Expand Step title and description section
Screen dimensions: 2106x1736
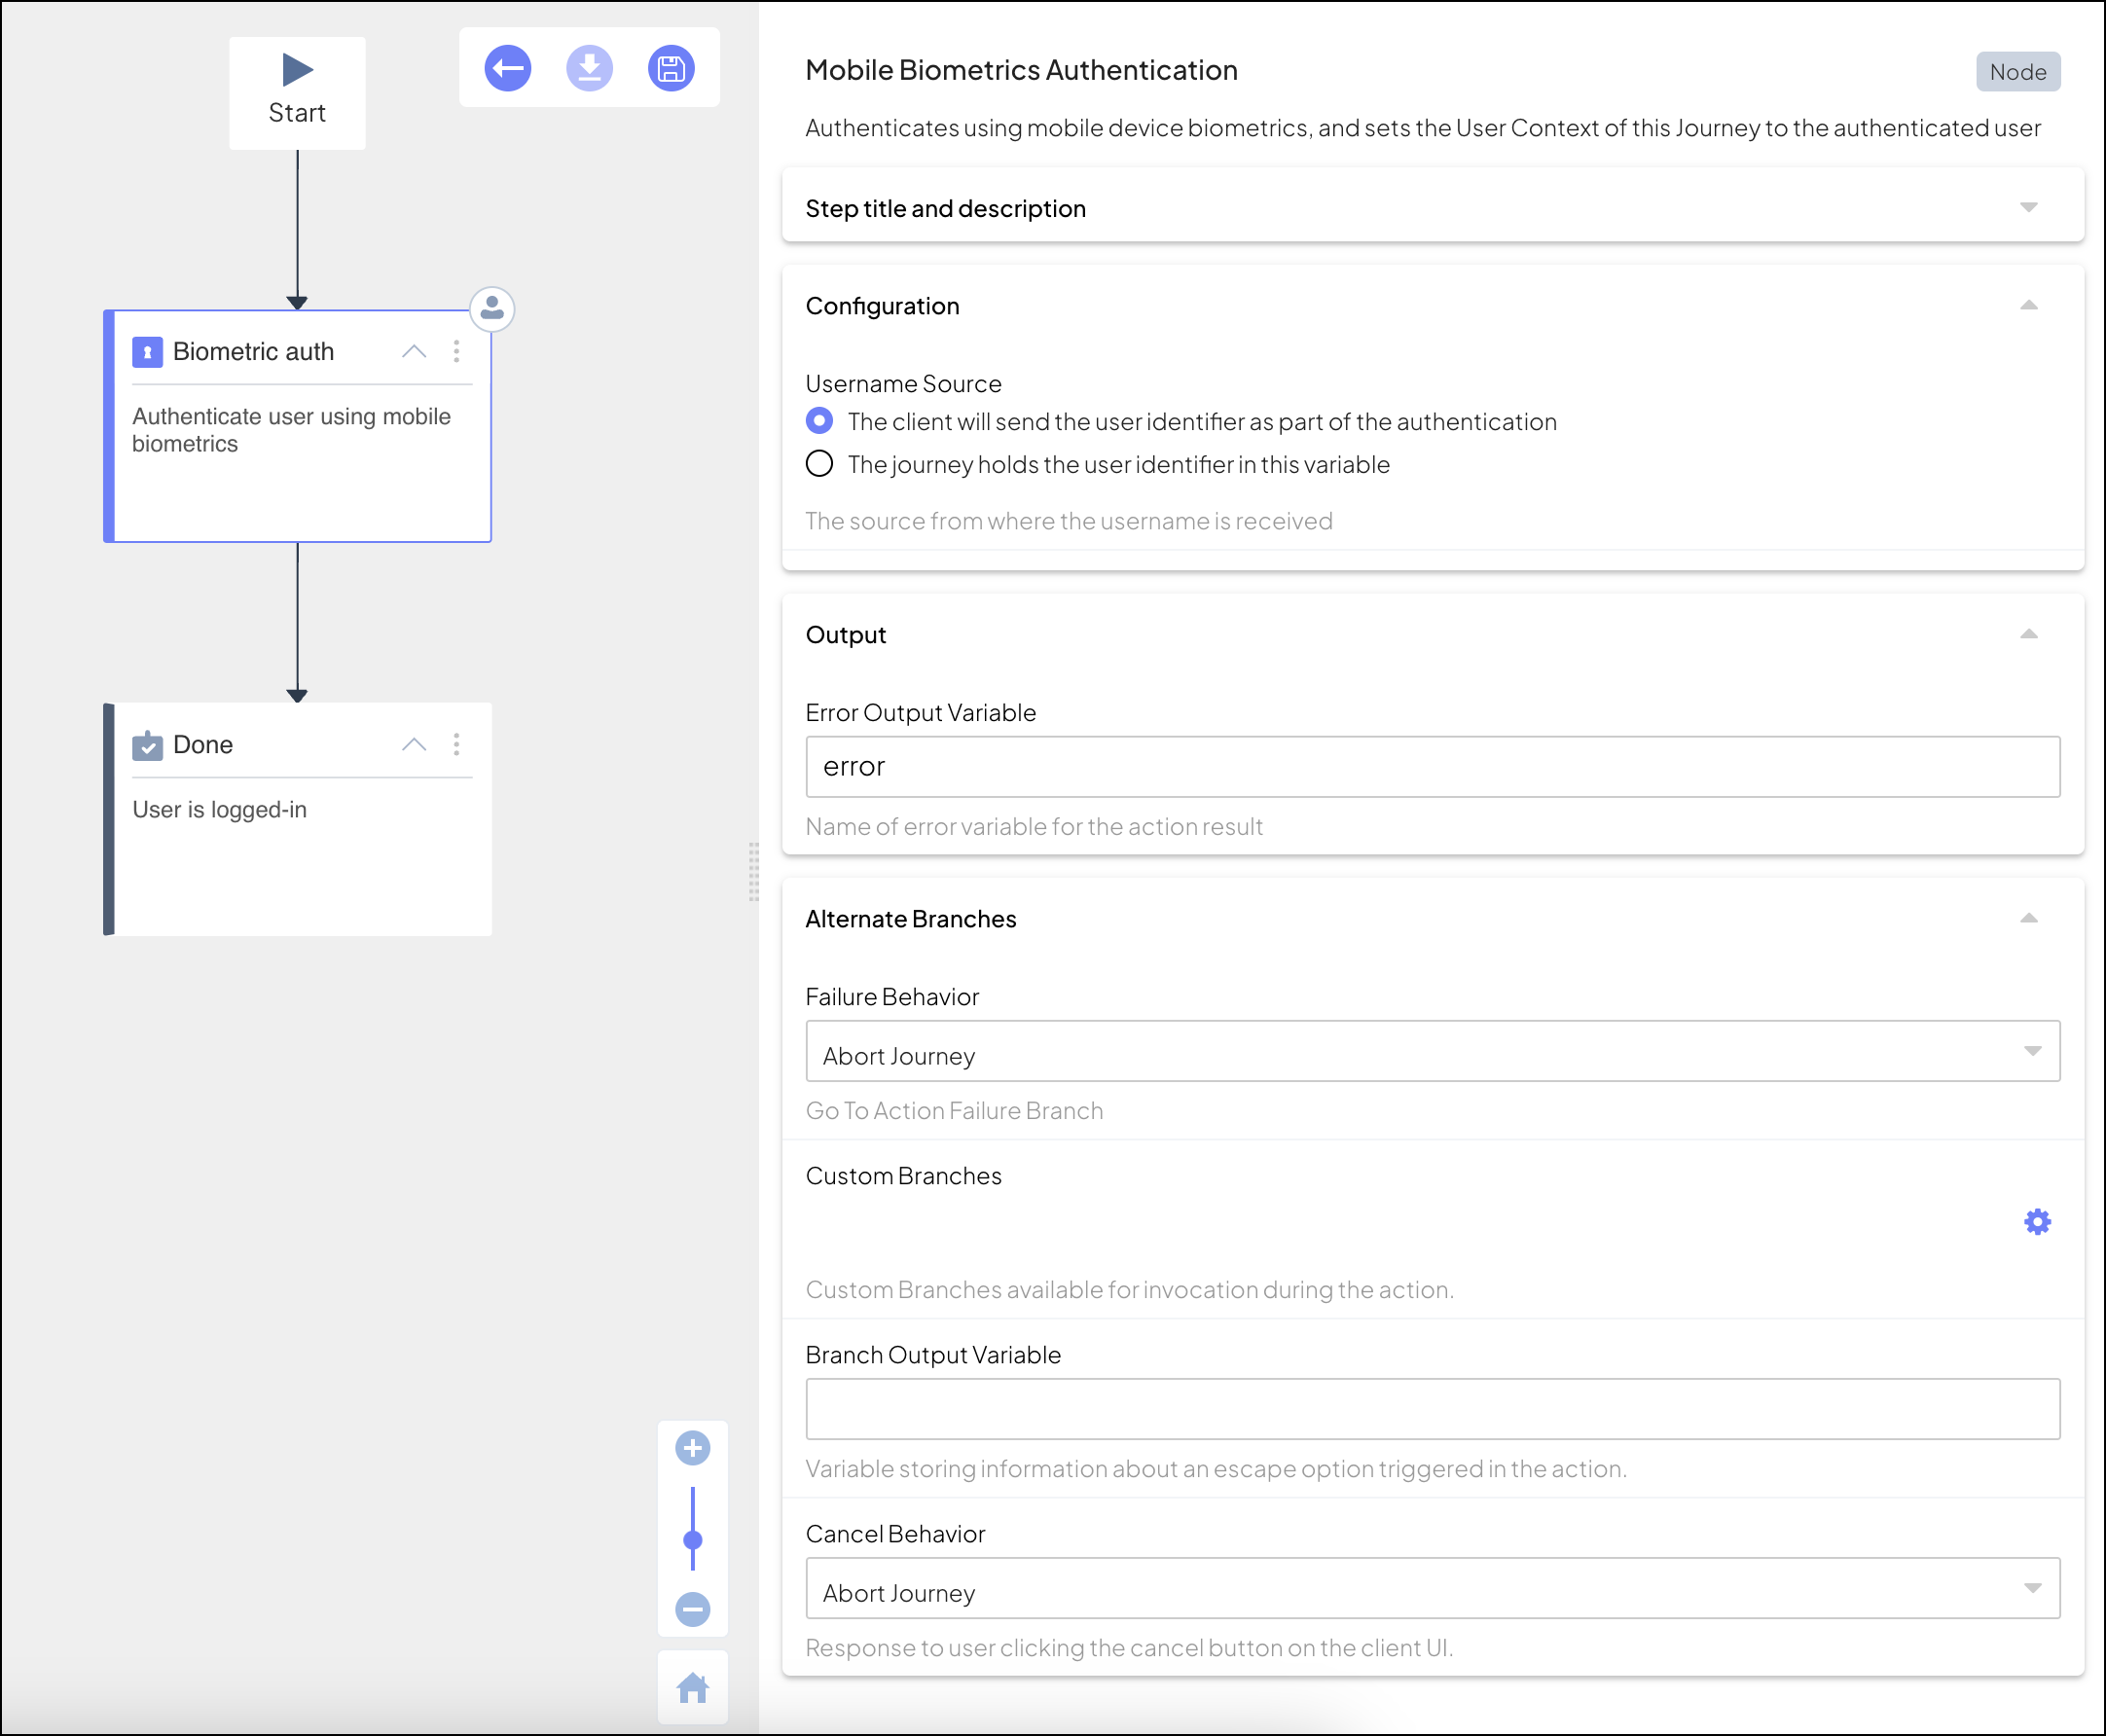pos(2028,208)
